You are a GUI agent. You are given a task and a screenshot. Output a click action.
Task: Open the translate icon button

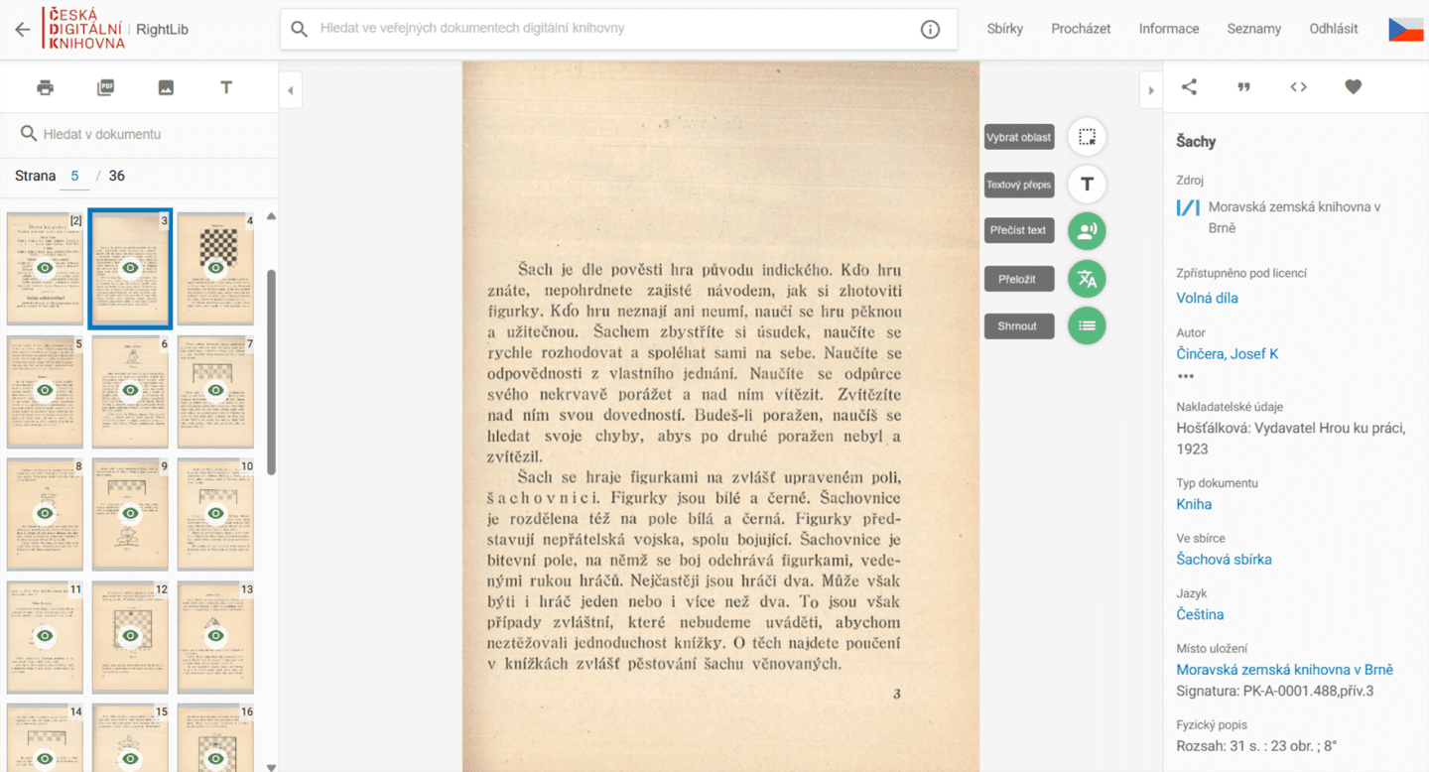pos(1087,279)
